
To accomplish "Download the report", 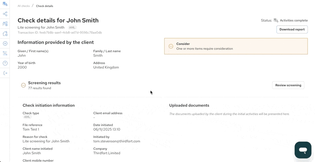I will (x=292, y=29).
